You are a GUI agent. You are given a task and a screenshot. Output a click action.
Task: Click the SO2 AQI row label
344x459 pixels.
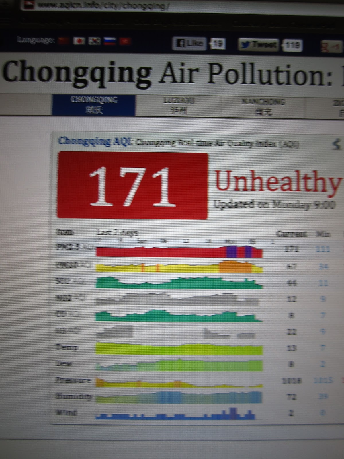70,281
